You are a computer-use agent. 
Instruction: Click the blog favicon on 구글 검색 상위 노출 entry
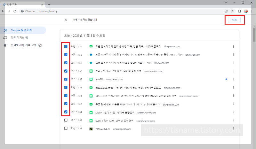(91, 105)
